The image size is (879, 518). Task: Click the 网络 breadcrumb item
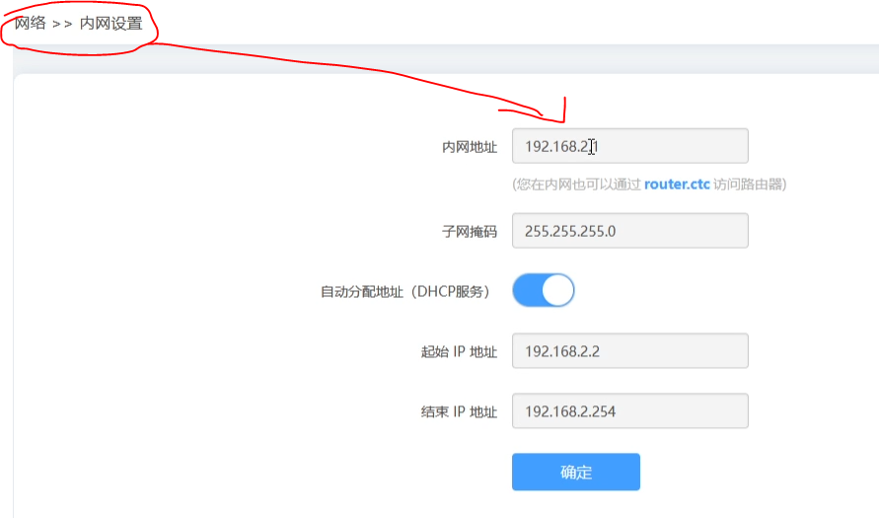(x=31, y=24)
